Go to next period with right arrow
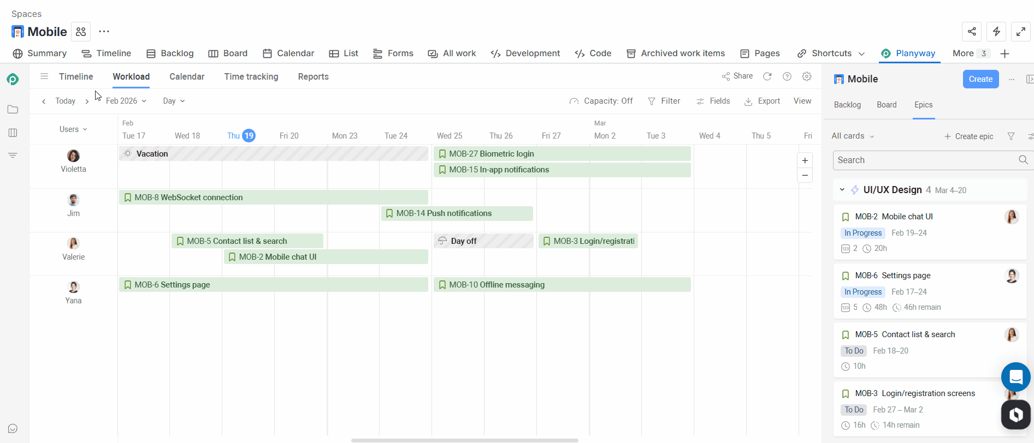 point(87,101)
